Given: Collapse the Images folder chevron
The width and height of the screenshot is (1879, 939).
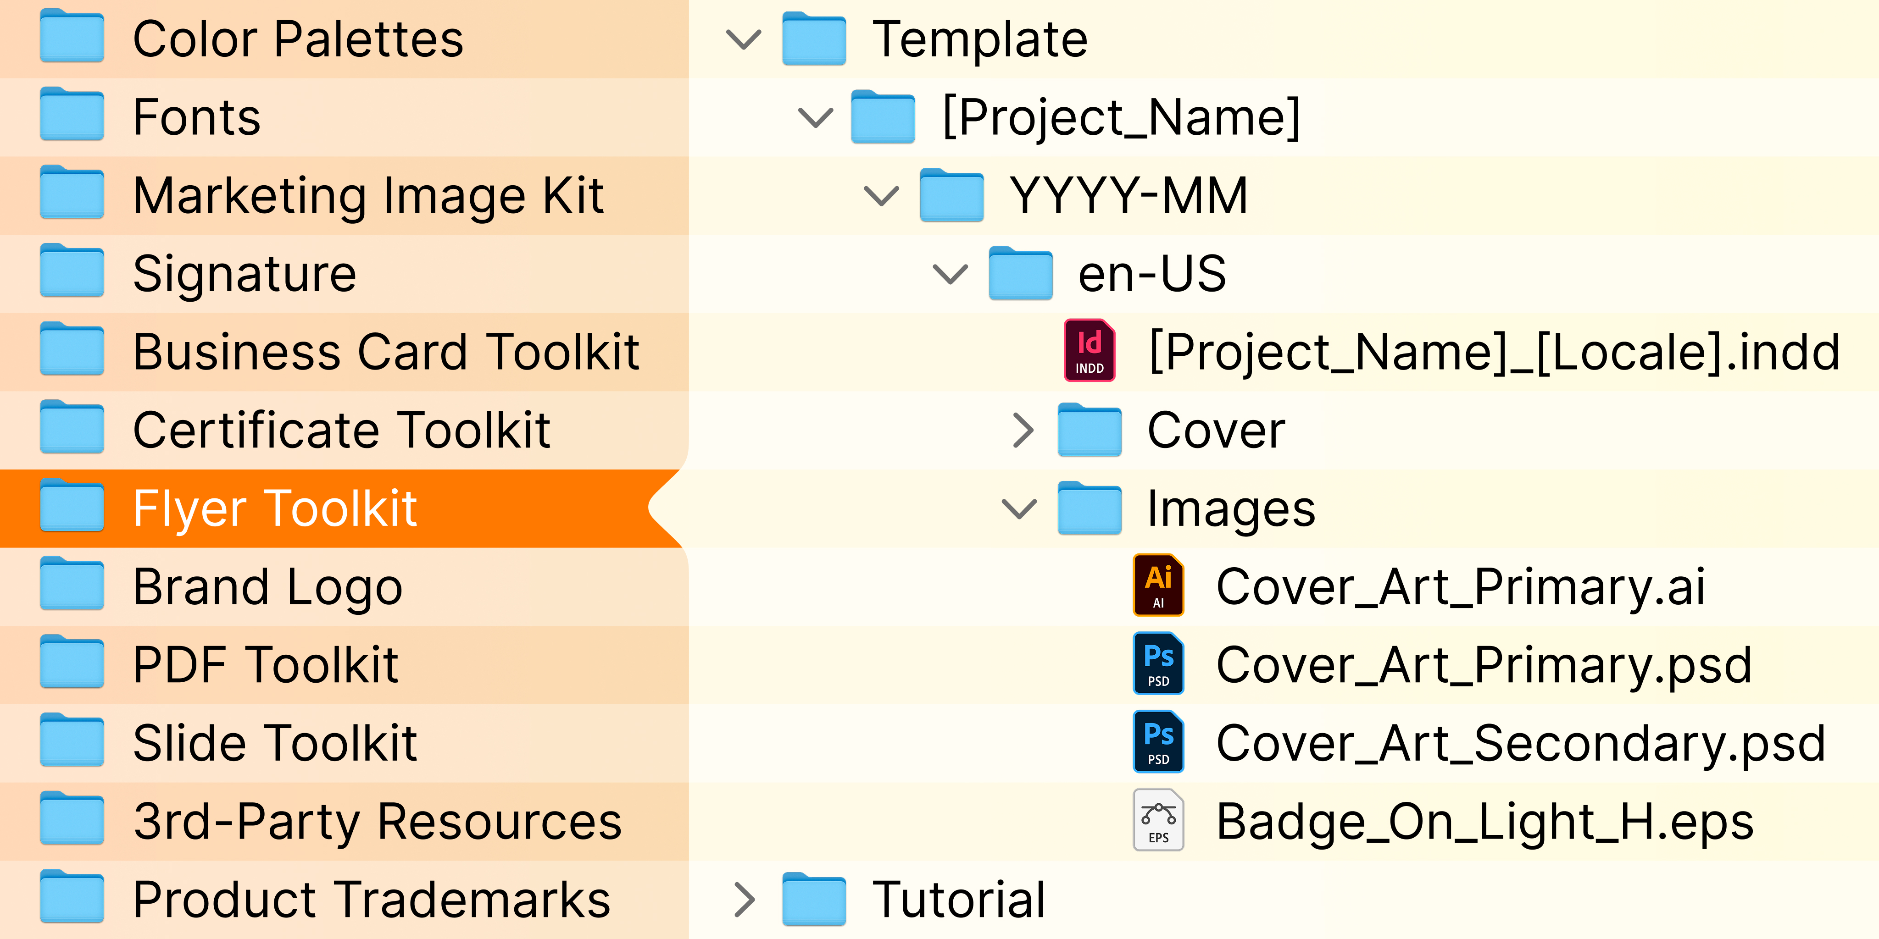Looking at the screenshot, I should coord(1019,509).
